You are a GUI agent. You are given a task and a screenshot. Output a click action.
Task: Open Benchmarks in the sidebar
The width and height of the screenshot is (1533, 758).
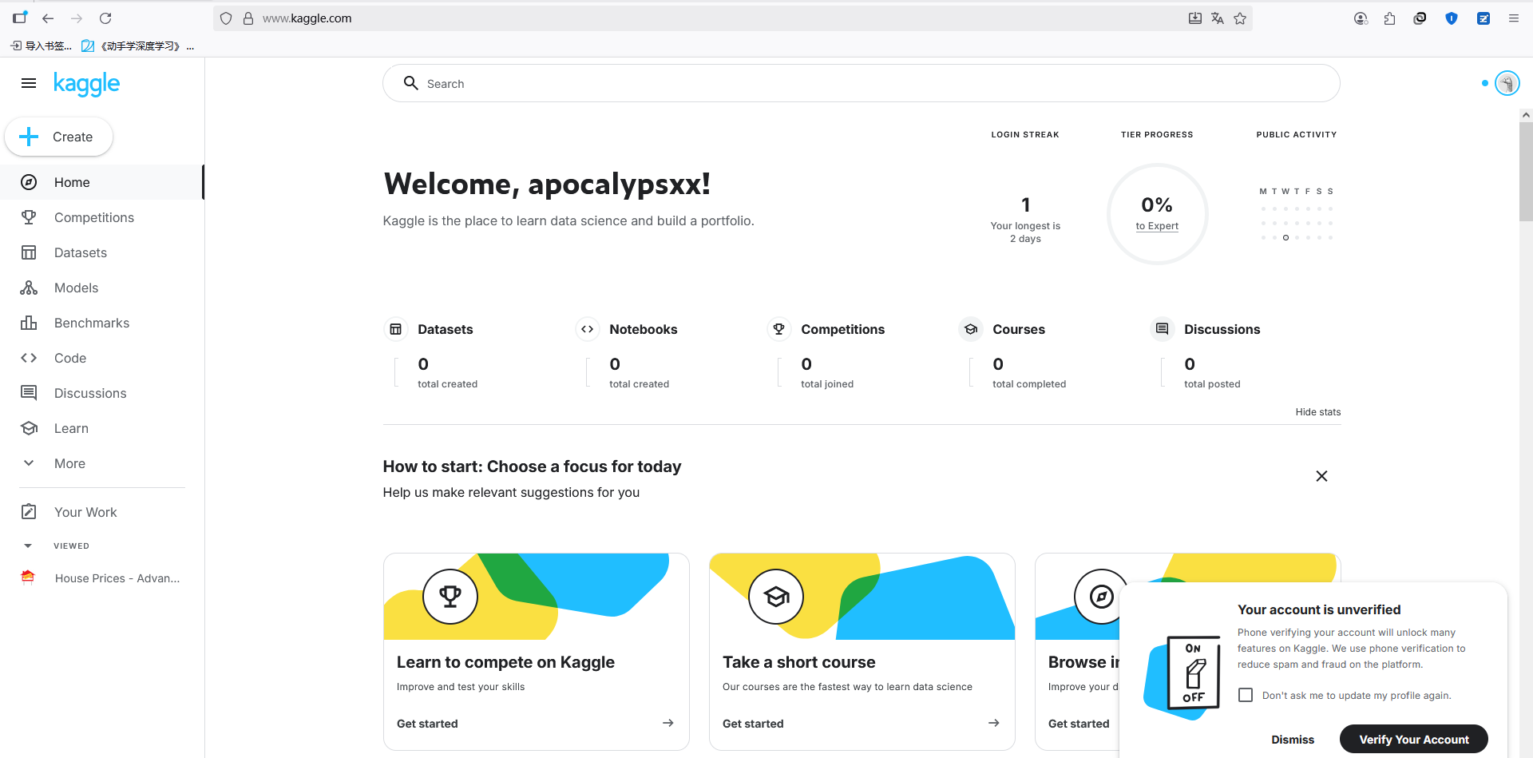102,323
